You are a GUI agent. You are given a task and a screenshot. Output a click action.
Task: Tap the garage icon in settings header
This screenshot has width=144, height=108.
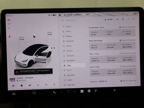(117, 19)
